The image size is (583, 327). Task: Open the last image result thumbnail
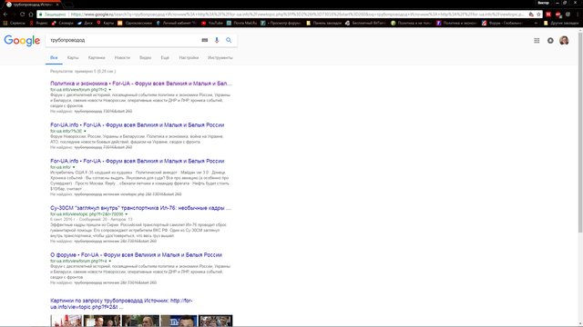coord(215,321)
